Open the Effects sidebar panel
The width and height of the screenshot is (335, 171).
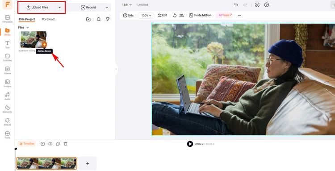coord(7,122)
